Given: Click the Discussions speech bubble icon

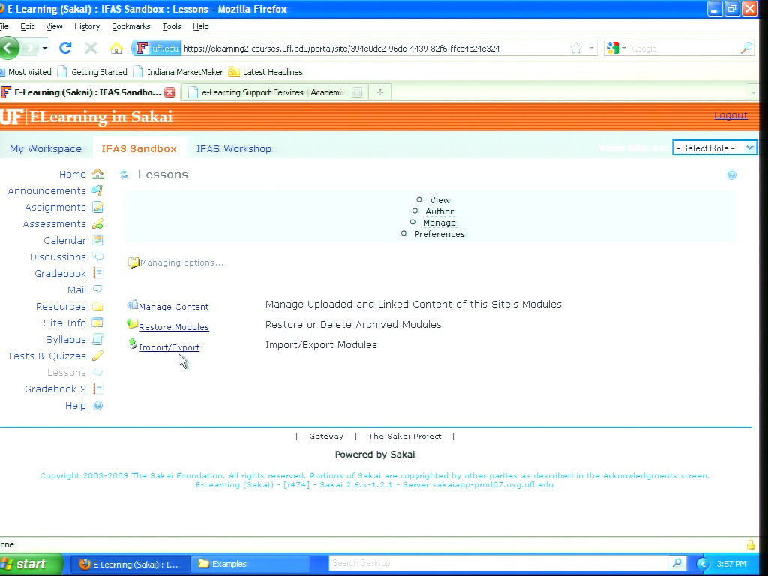Looking at the screenshot, I should pos(98,256).
